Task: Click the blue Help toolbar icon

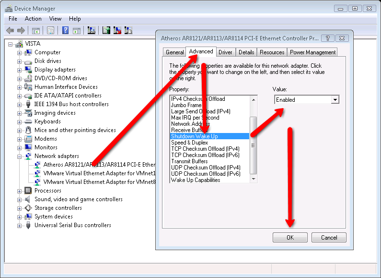Action: point(65,30)
